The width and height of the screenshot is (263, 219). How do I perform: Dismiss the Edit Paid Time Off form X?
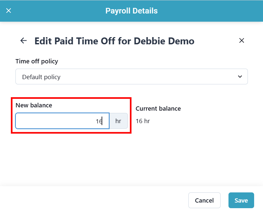(242, 40)
